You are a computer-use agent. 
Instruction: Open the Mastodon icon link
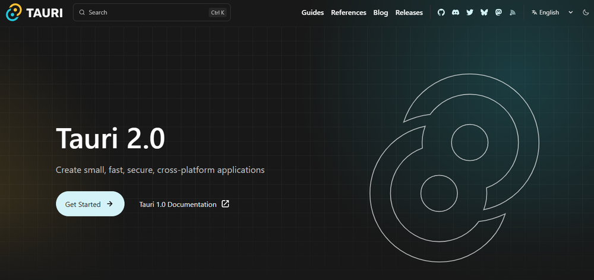pos(498,12)
